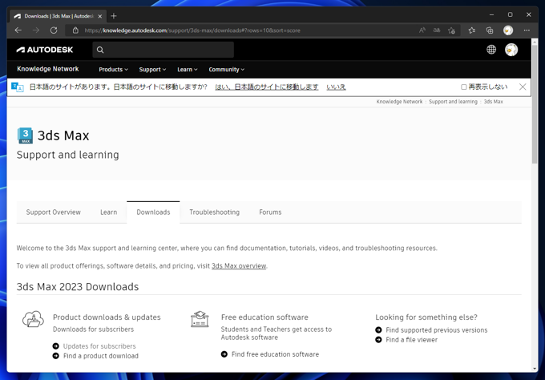Screen dimensions: 545x380
Task: Click the scrollbar down arrow
Action: [x=535, y=369]
